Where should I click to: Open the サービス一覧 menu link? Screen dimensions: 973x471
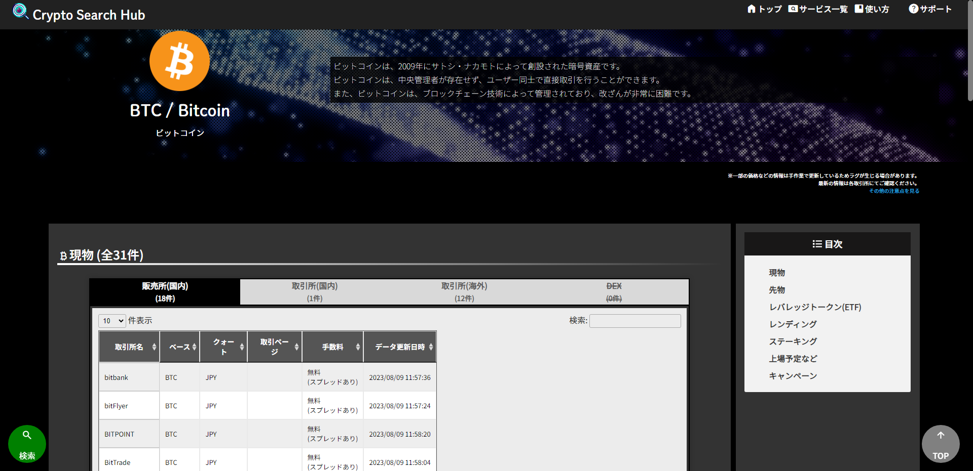click(818, 9)
